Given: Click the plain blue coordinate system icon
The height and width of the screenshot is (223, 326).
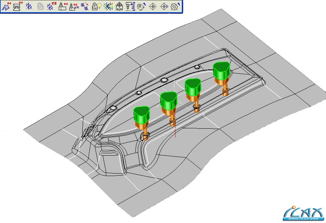Looking at the screenshot, I should (x=29, y=6).
